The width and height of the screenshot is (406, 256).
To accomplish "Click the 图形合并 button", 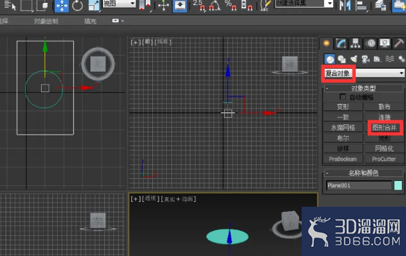I will pos(384,128).
